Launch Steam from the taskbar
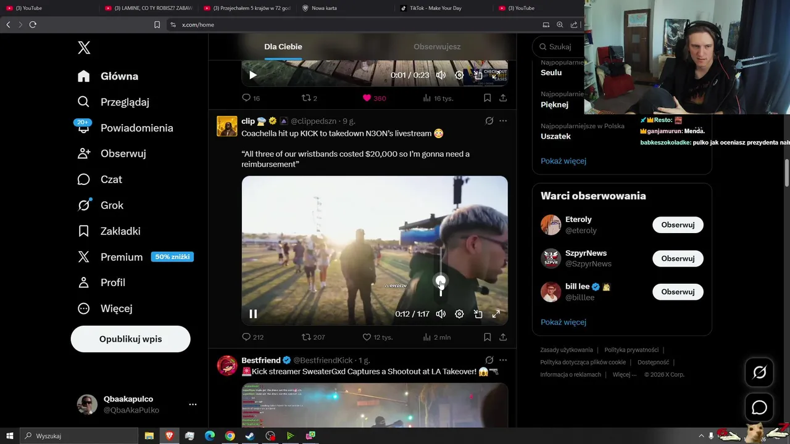The width and height of the screenshot is (790, 444). click(x=250, y=436)
